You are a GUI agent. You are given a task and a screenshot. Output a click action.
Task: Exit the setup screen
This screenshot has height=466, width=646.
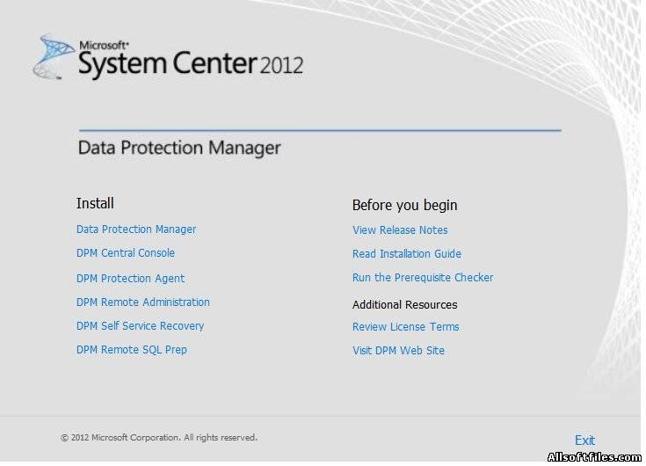(x=584, y=441)
